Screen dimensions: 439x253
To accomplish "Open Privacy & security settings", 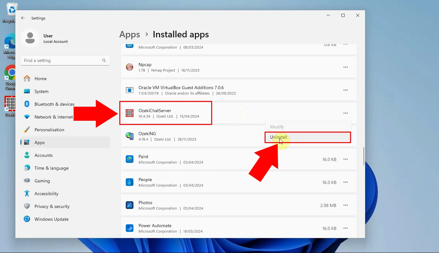I will coord(65,206).
